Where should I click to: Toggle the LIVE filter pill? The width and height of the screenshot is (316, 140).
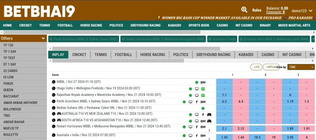256,67
